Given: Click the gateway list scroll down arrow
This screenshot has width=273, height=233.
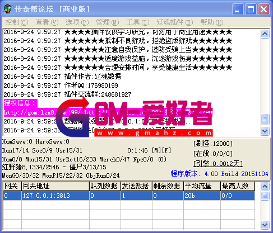Looking at the screenshot, I should click(x=265, y=225).
